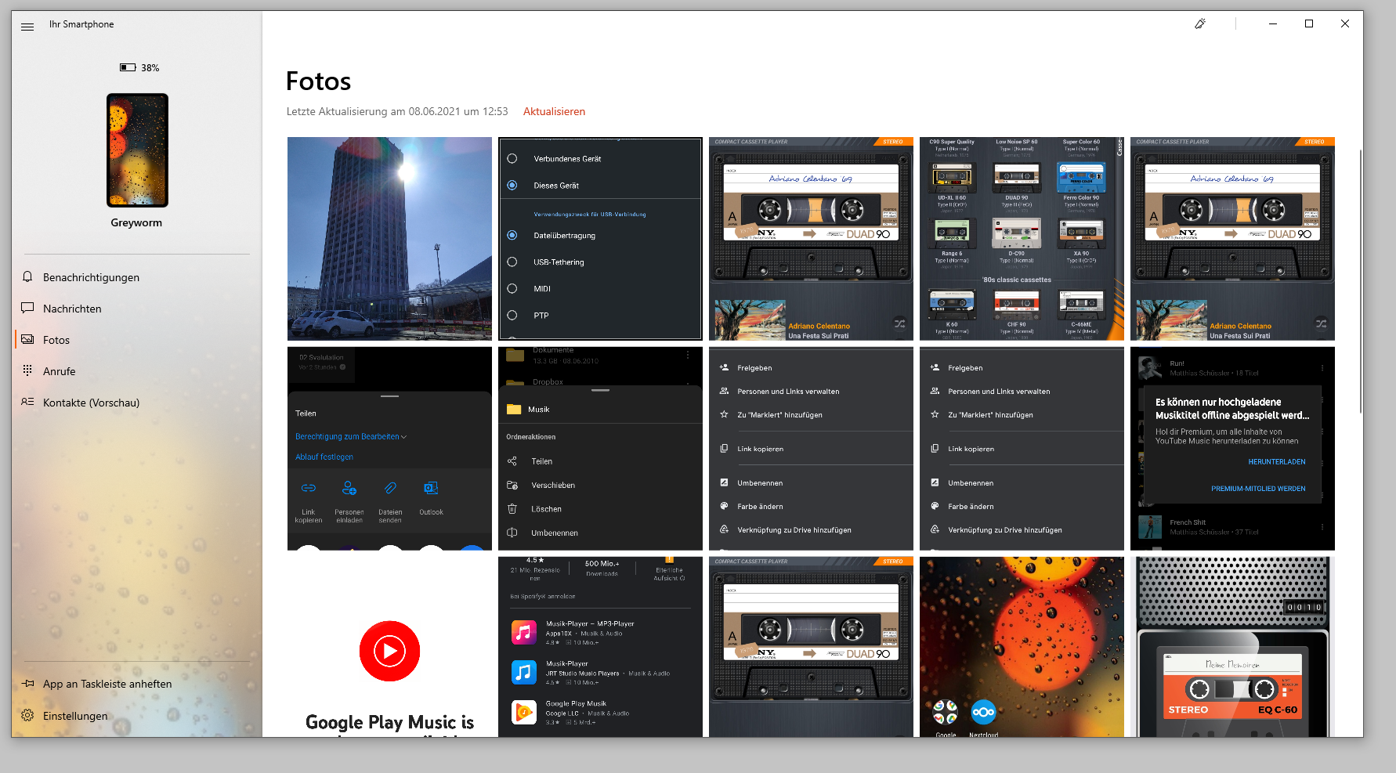Viewport: 1396px width, 773px height.
Task: Open the Musik Ordneraktionen screenshot
Action: (x=600, y=449)
